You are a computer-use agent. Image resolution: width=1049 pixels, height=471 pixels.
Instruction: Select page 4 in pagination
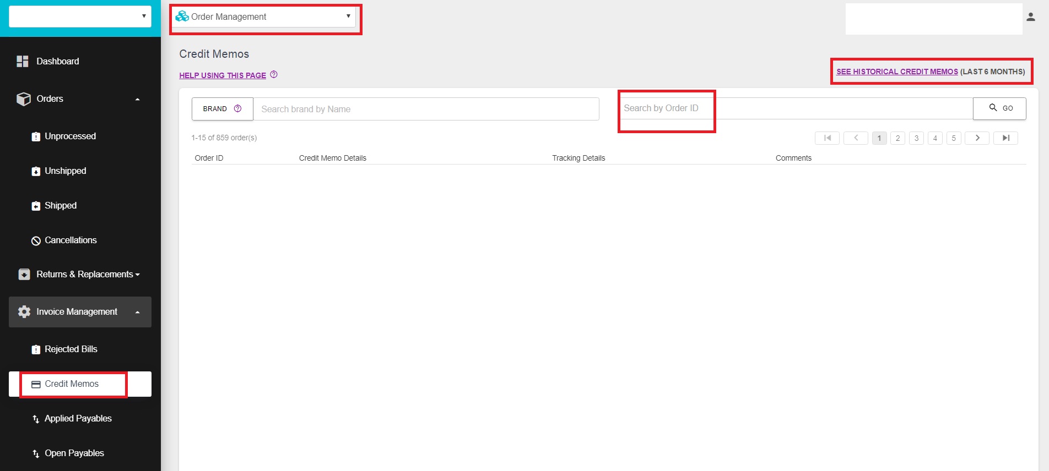pyautogui.click(x=935, y=138)
